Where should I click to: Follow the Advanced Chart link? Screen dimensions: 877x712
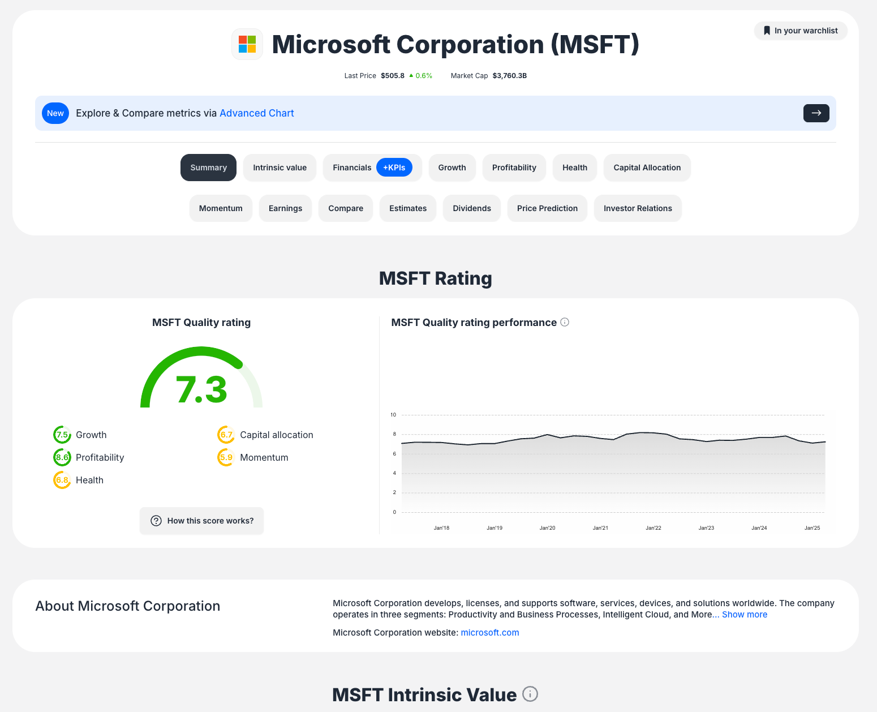click(x=257, y=113)
